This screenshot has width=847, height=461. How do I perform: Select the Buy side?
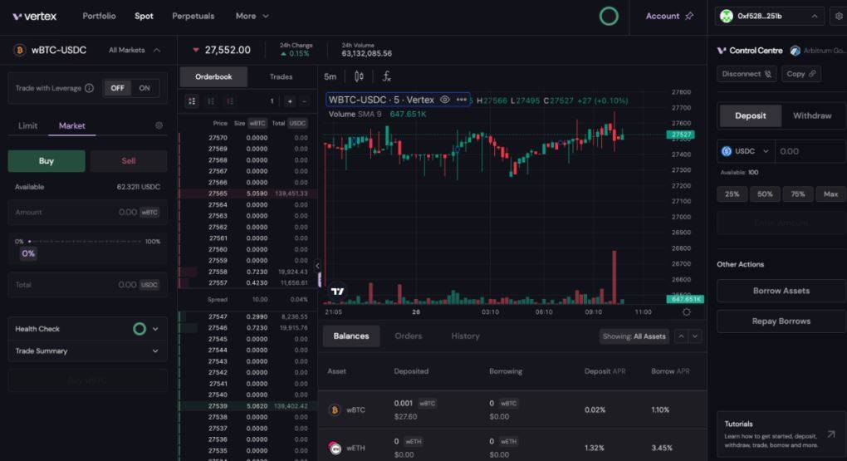coord(47,161)
